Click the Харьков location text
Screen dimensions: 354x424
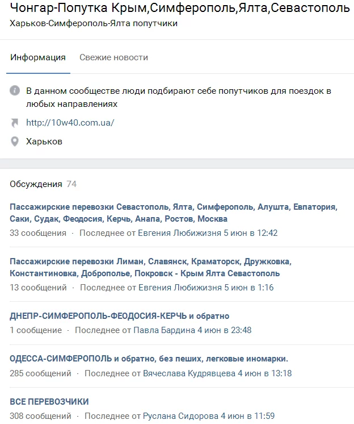(44, 142)
